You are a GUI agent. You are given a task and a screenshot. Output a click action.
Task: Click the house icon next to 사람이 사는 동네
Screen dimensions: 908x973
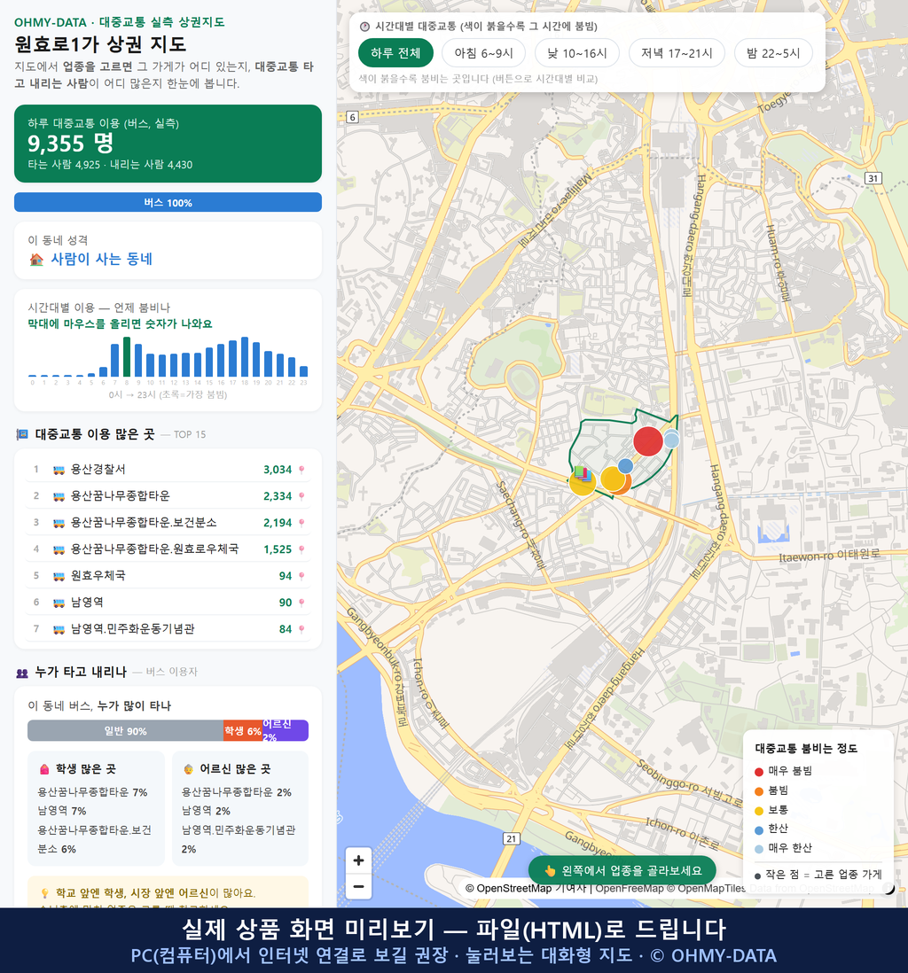[x=36, y=260]
